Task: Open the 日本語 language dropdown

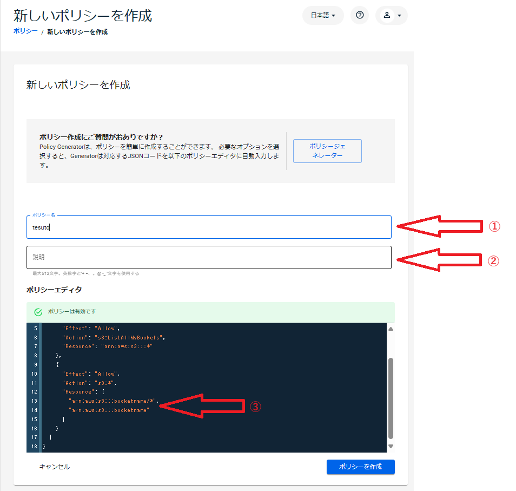Action: (x=323, y=15)
